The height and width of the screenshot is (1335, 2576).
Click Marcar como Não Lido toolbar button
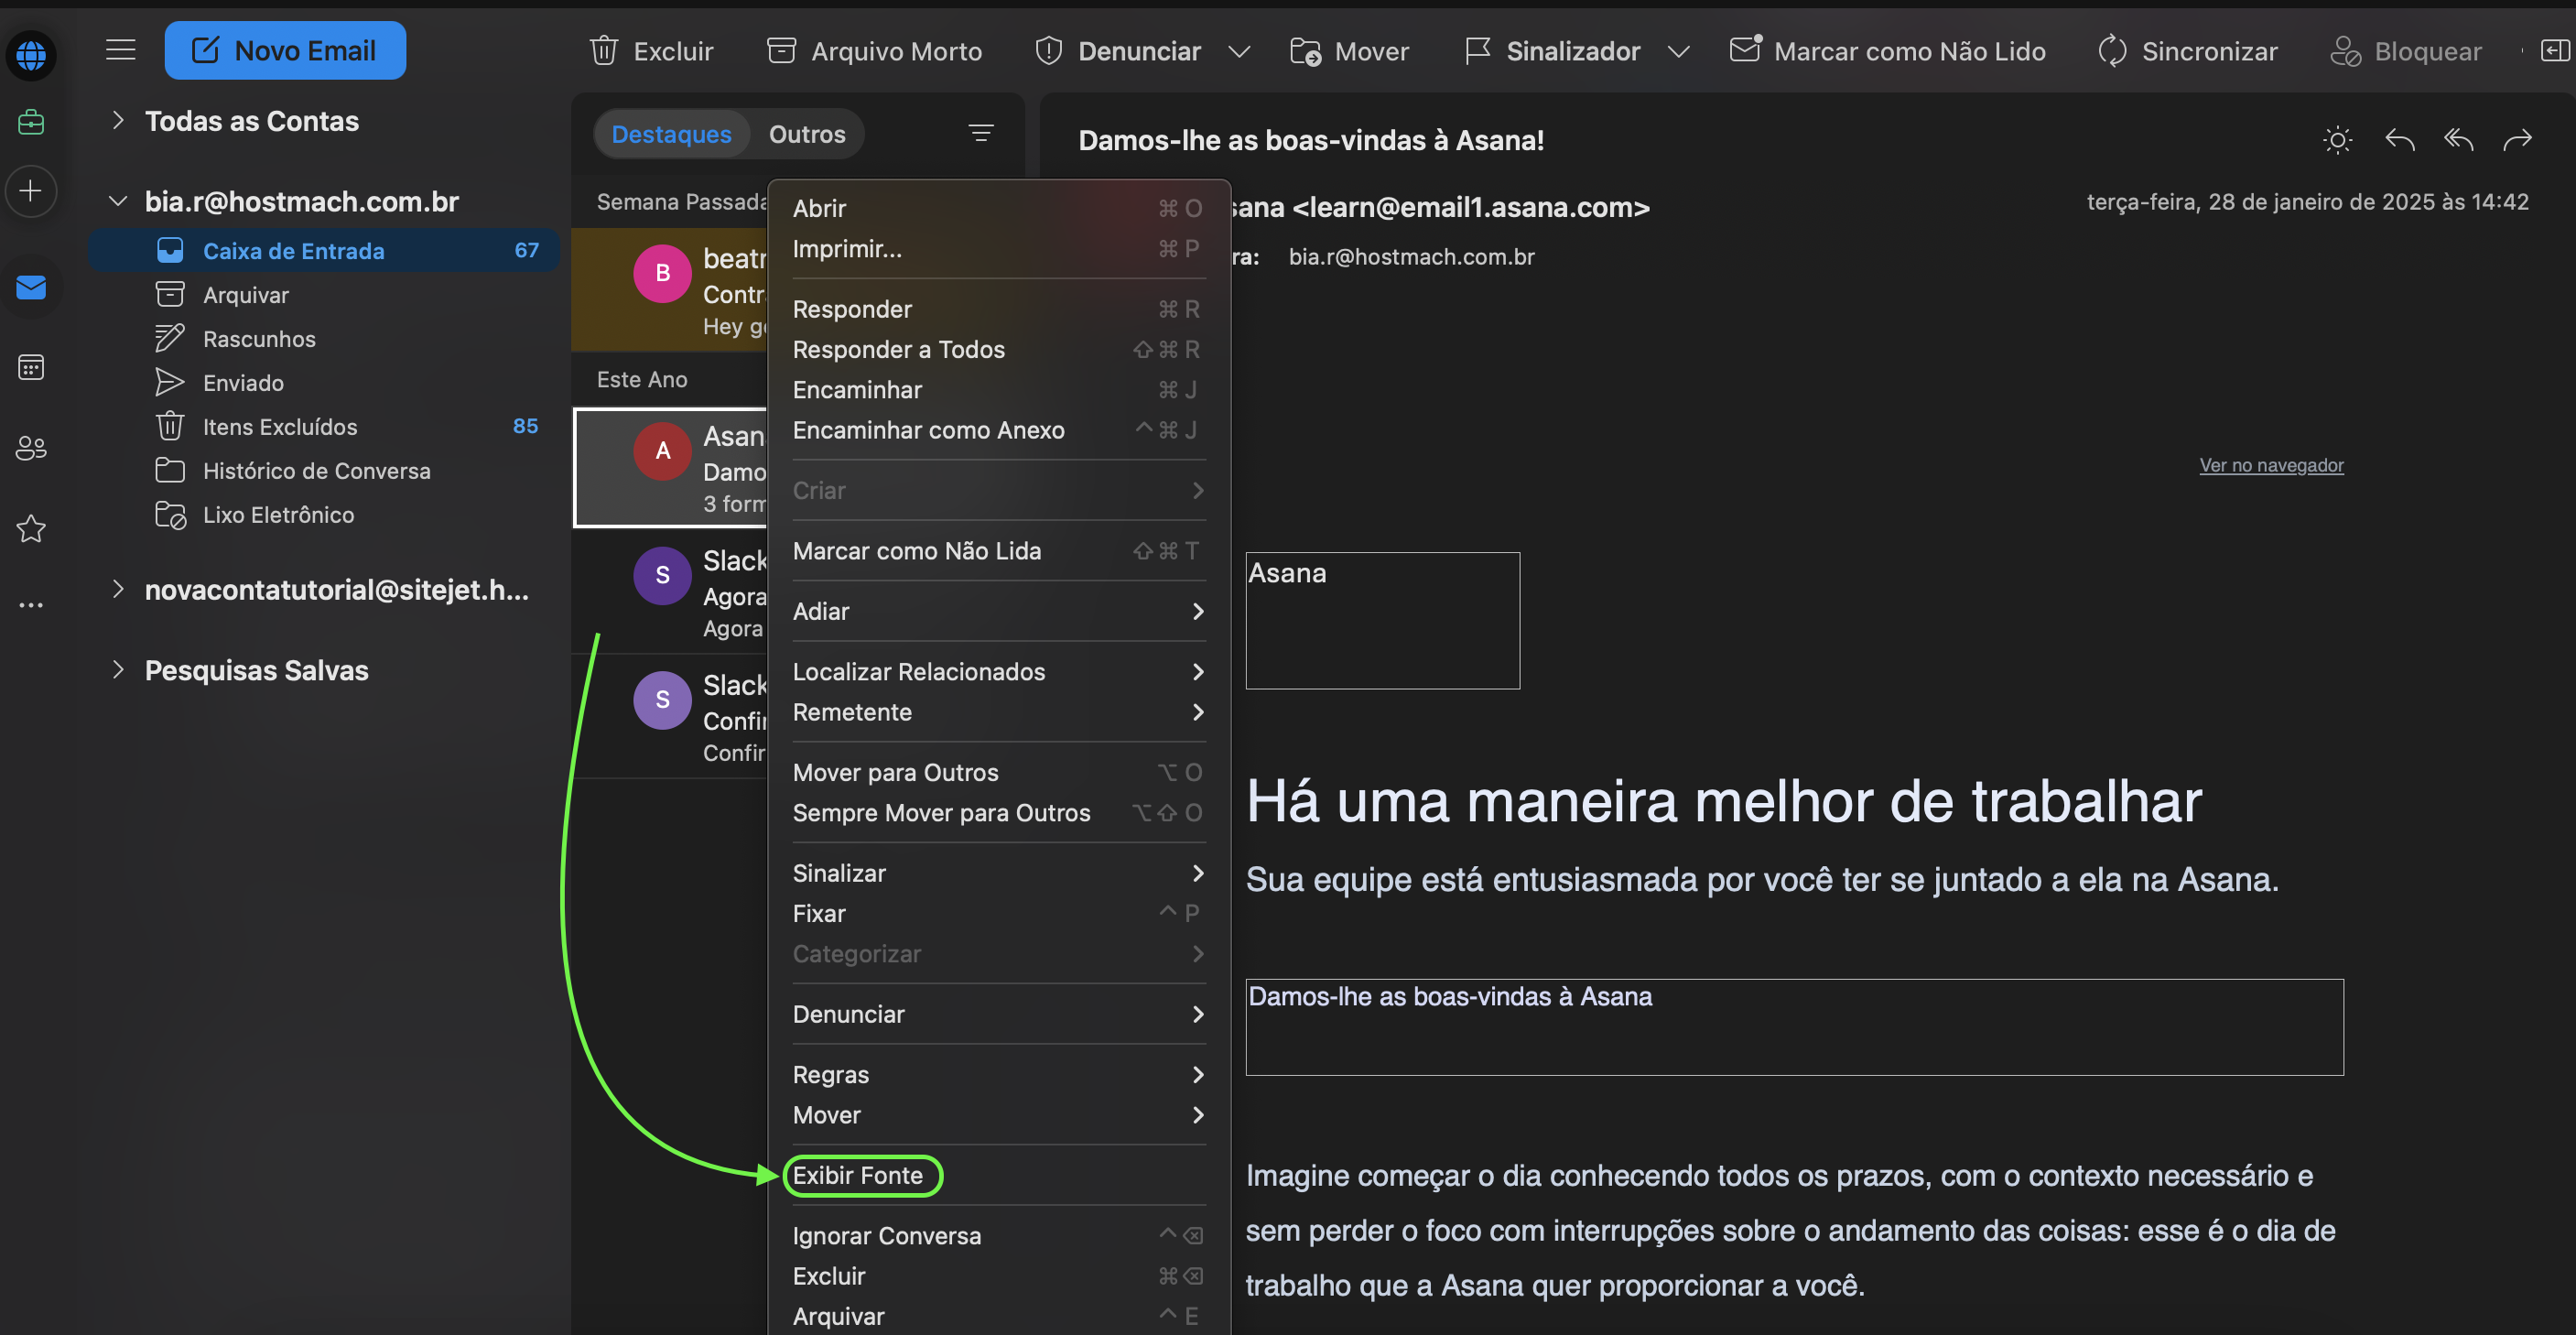click(x=1888, y=51)
